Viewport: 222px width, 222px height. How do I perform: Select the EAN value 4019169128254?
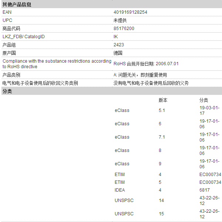coord(130,12)
